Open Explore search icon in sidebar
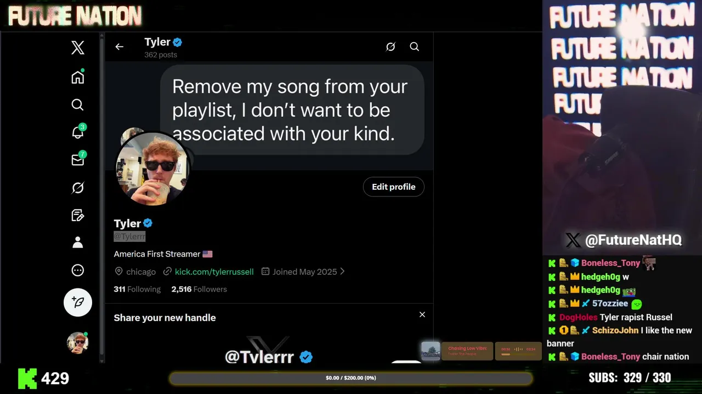Viewport: 702px width, 394px height. 78,105
